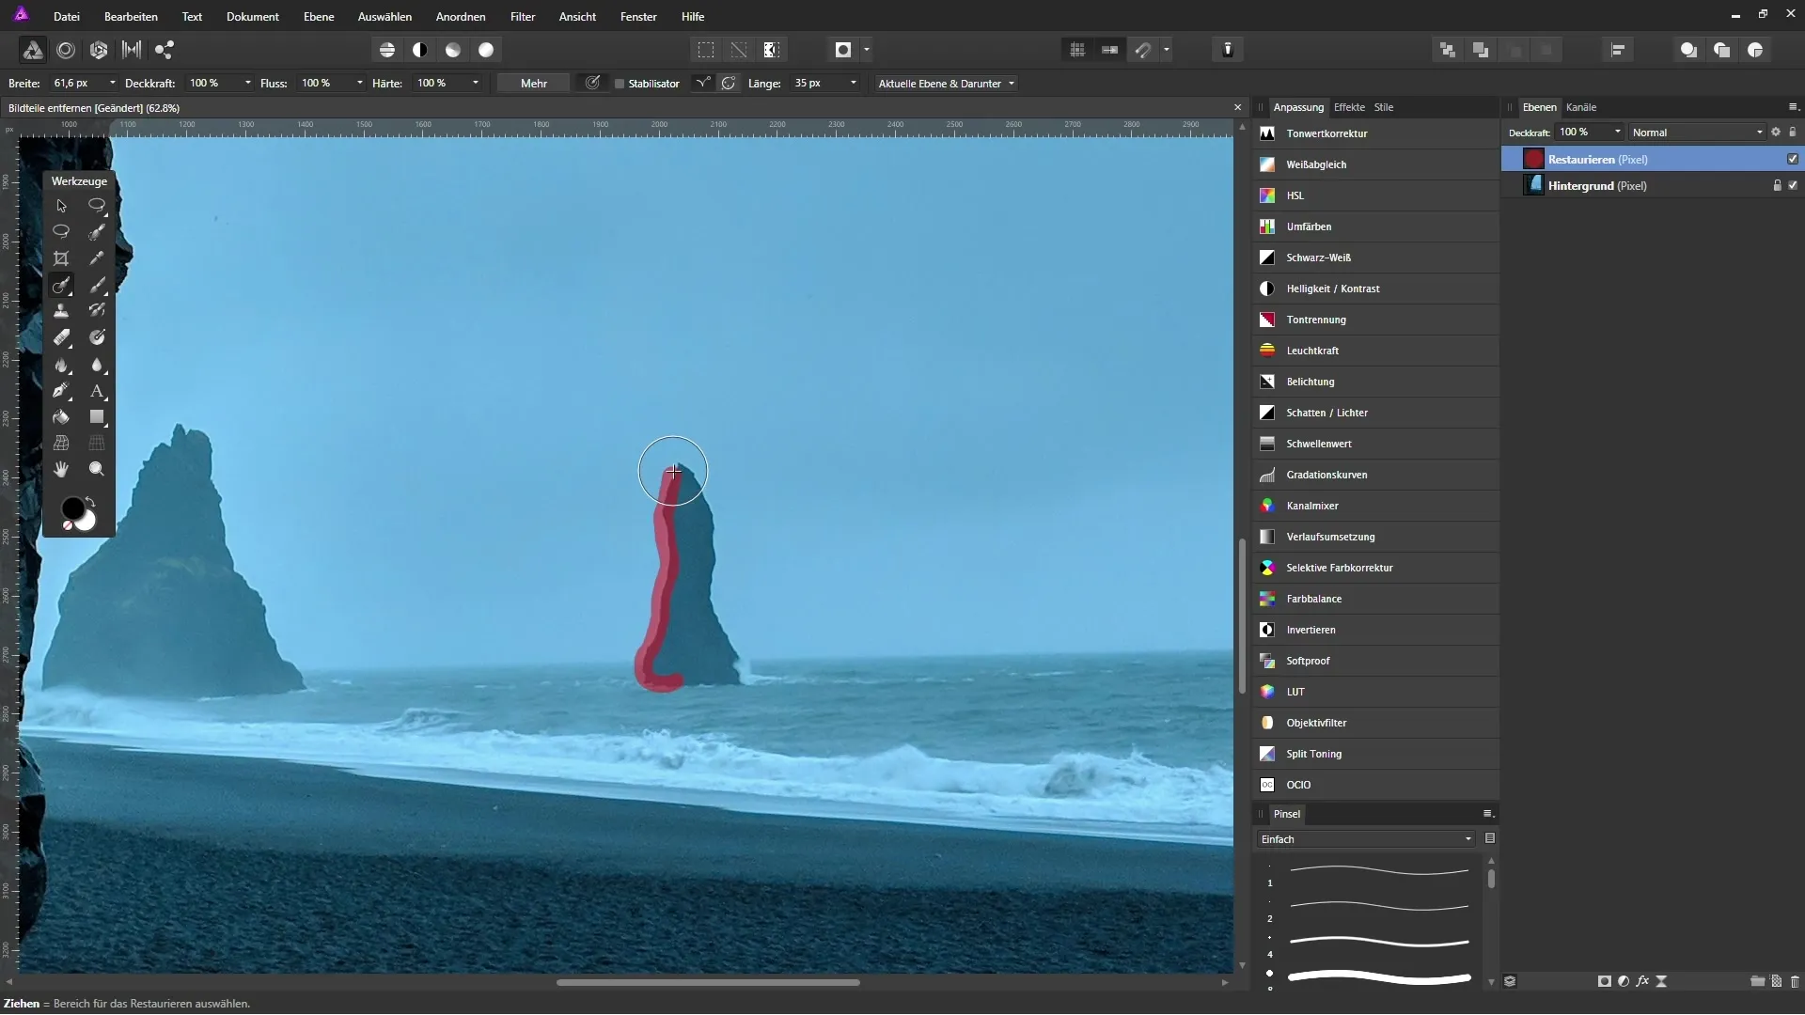Select the Burn flame tool
This screenshot has width=1805, height=1015.
tap(61, 365)
